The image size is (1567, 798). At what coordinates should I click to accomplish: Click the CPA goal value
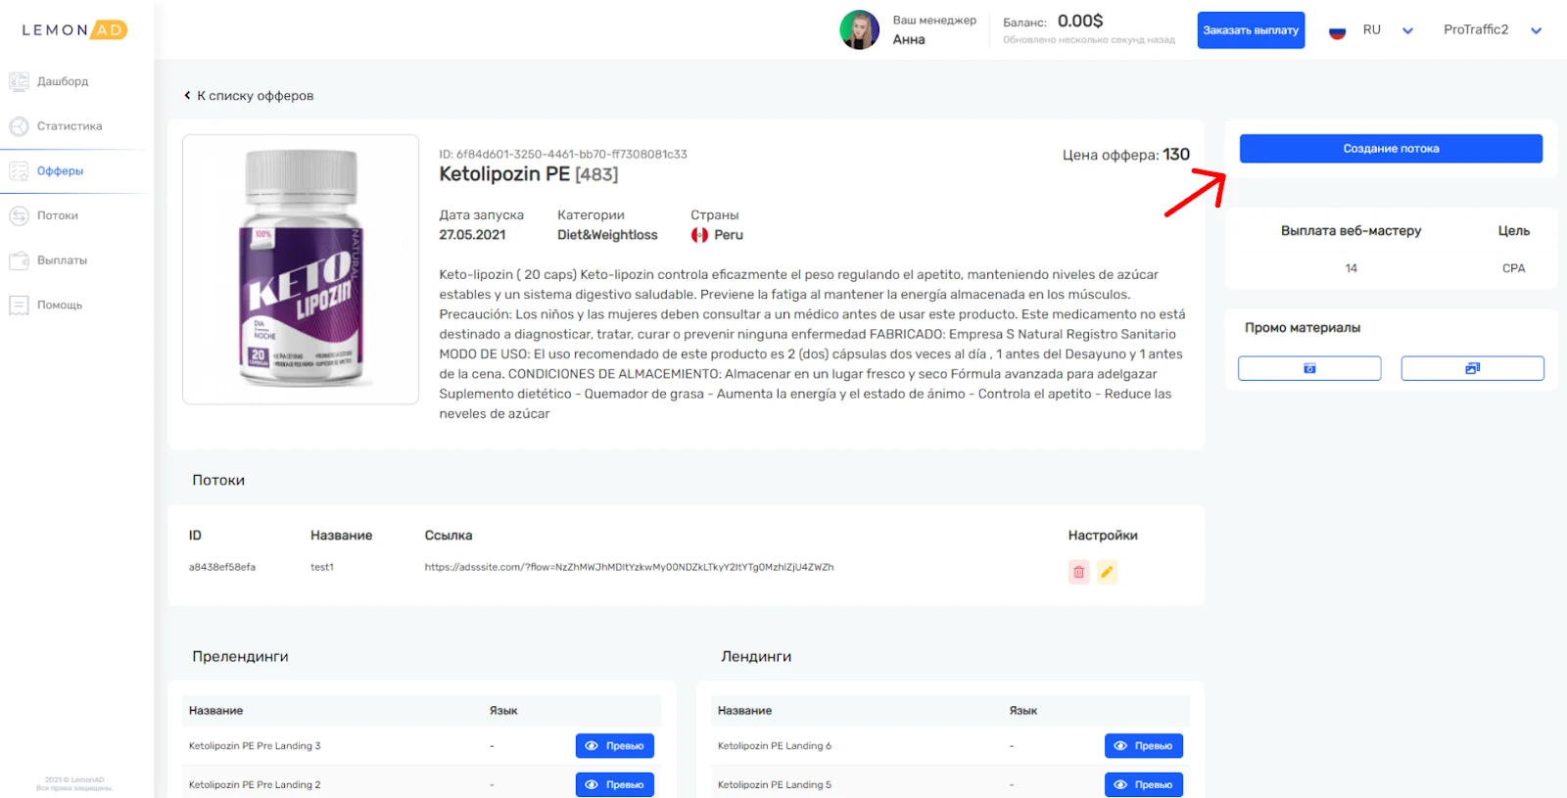point(1514,268)
